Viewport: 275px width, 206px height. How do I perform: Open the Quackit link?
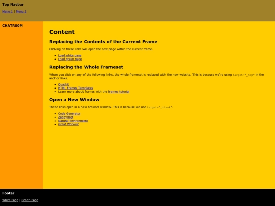point(63,84)
